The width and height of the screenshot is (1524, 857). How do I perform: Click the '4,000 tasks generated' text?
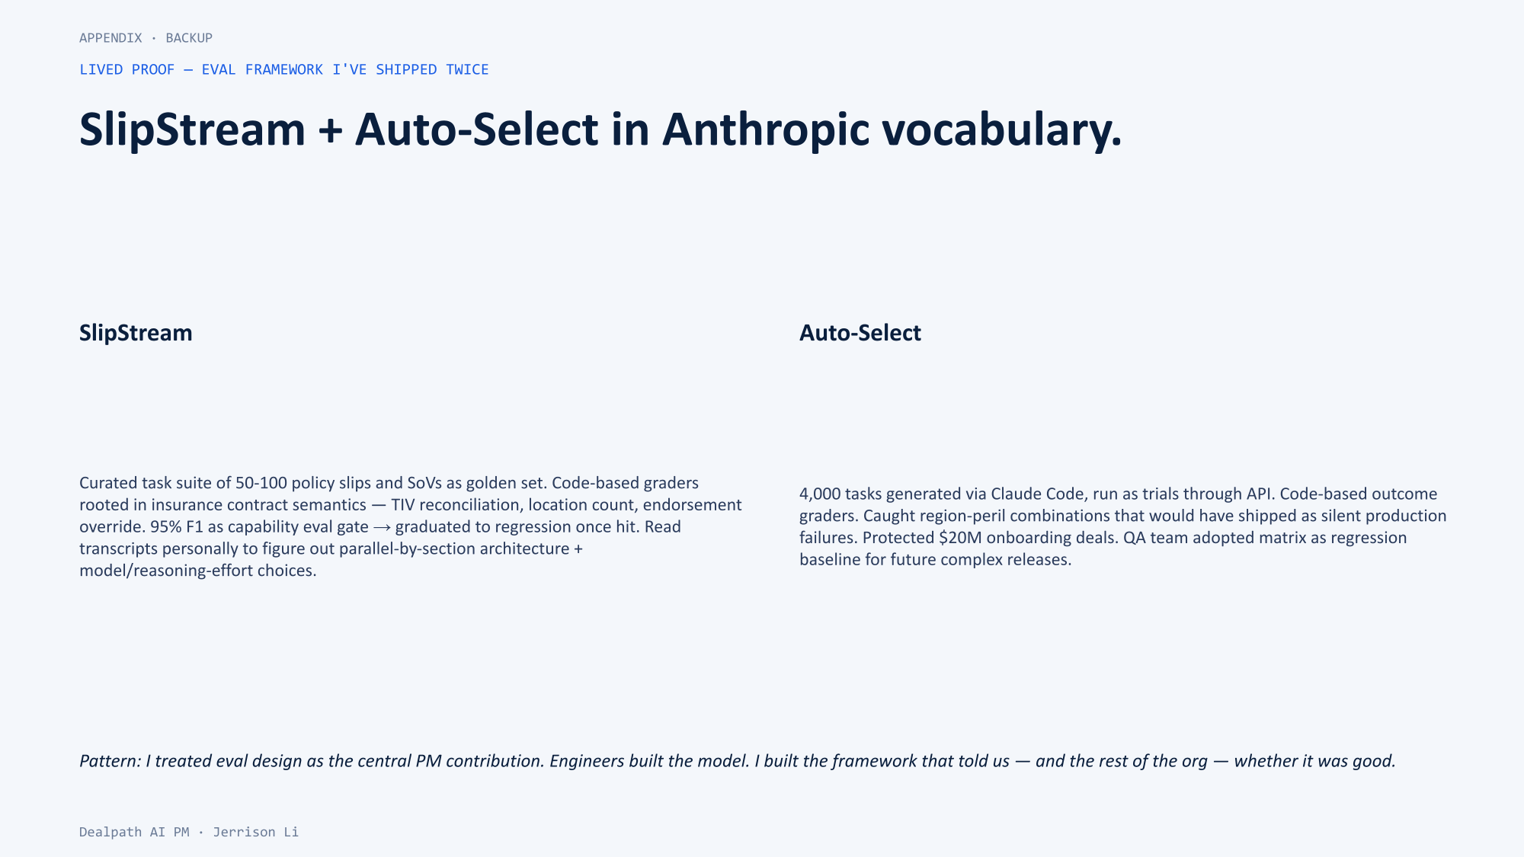(880, 494)
